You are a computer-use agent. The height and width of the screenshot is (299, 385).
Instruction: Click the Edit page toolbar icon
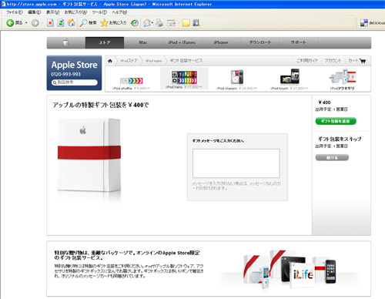(171, 23)
